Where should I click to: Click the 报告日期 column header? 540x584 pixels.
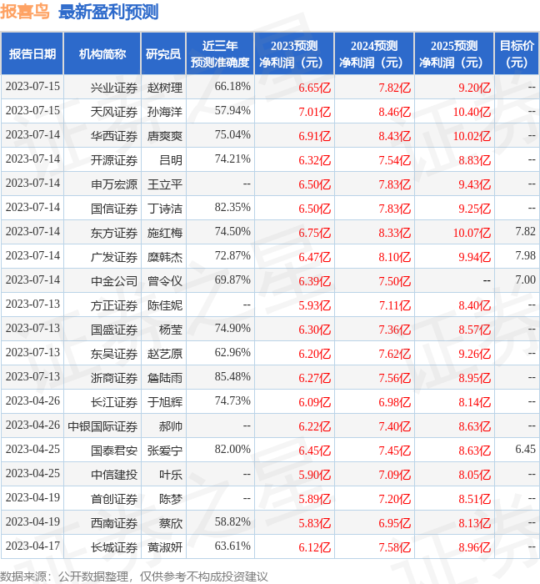pyautogui.click(x=32, y=54)
